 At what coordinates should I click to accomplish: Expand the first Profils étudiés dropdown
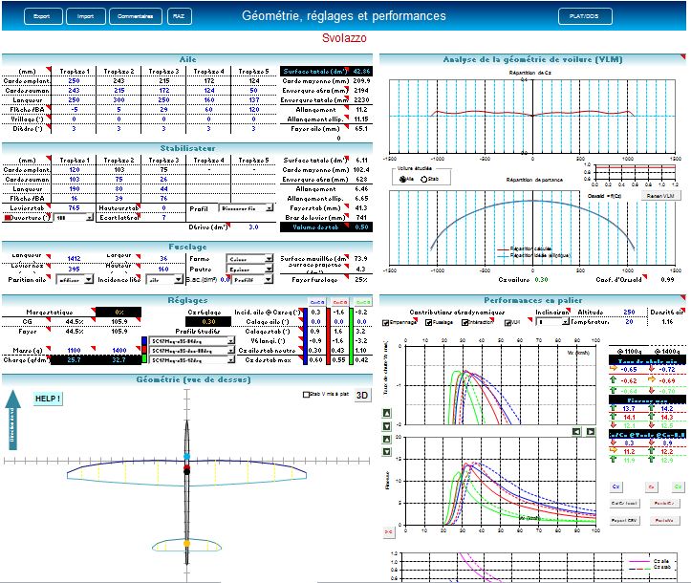pos(230,338)
